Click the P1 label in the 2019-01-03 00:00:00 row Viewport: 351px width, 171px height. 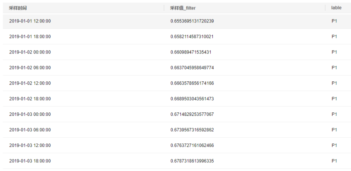click(334, 114)
